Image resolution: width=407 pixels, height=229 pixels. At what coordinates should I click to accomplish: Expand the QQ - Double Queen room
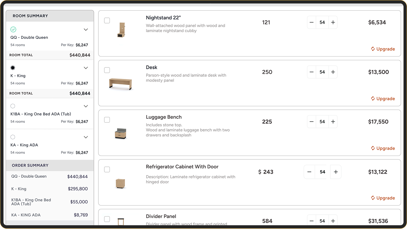point(86,30)
